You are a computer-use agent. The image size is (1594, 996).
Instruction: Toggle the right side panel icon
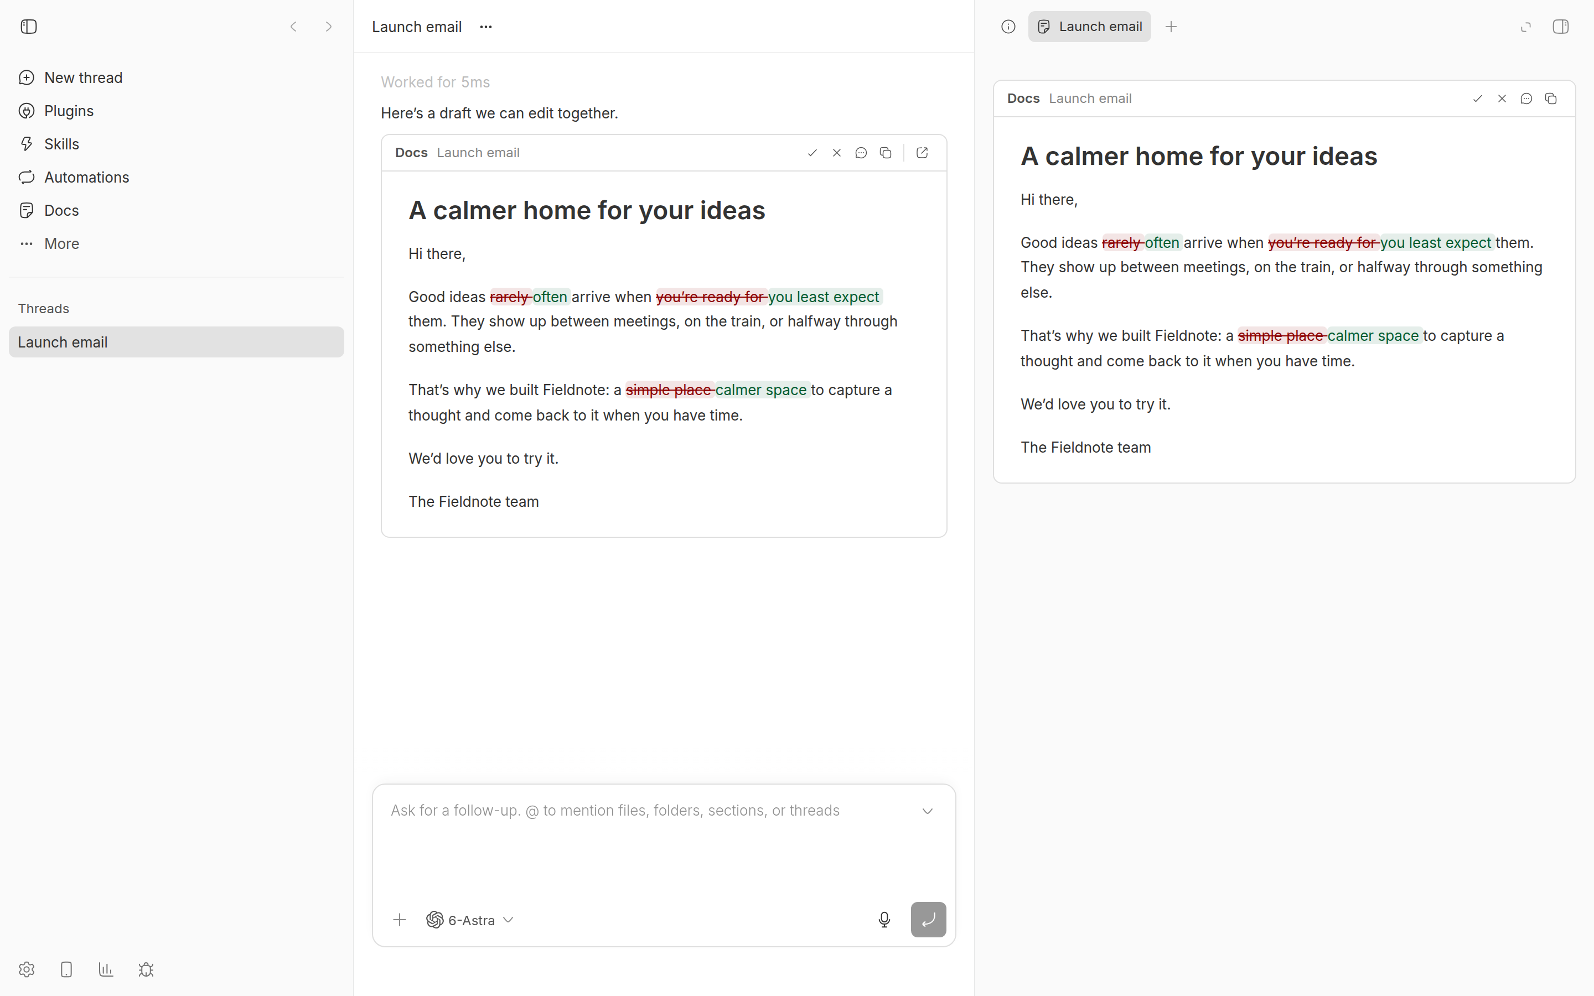(1560, 27)
